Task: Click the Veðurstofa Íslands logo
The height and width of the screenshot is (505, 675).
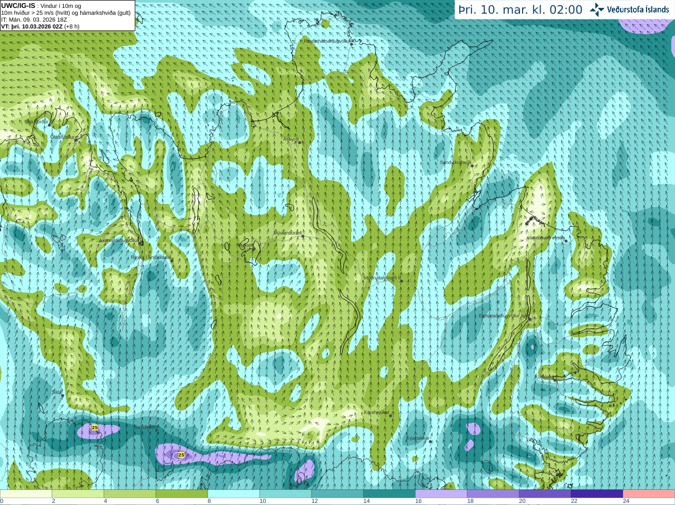Action: click(629, 9)
